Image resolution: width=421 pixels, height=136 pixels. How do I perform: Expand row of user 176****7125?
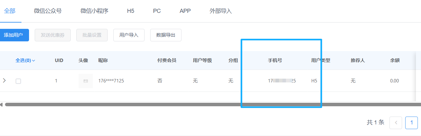[x=4, y=81]
